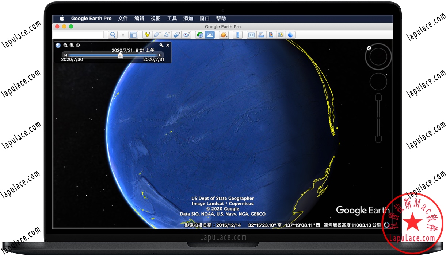Click the search magnifier button

pyautogui.click(x=113, y=35)
